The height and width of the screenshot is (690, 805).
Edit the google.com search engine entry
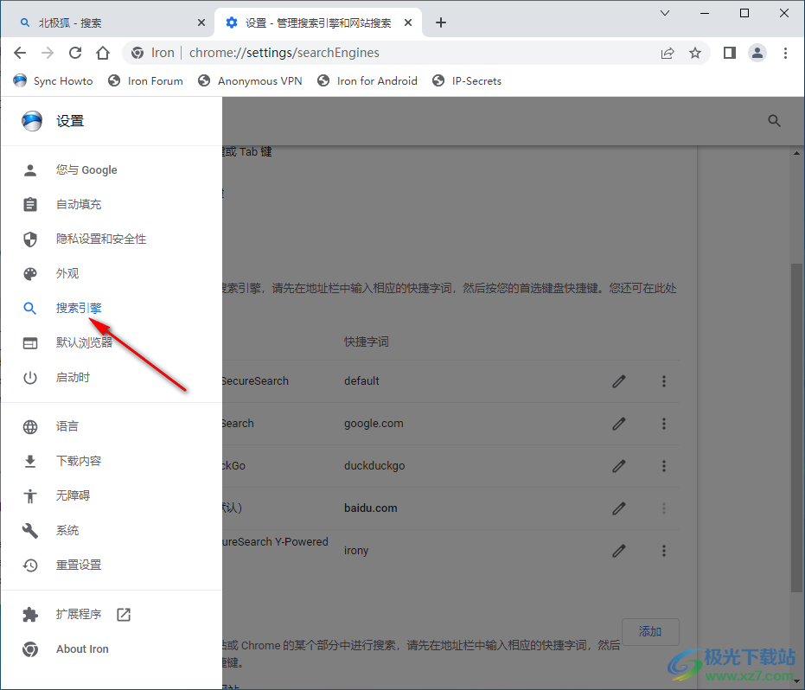[x=619, y=424]
